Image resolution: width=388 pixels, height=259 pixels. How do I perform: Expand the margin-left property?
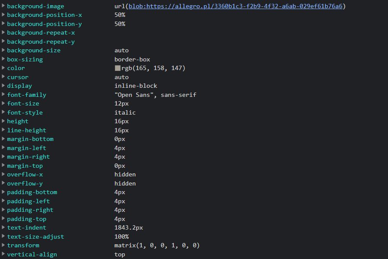point(3,148)
